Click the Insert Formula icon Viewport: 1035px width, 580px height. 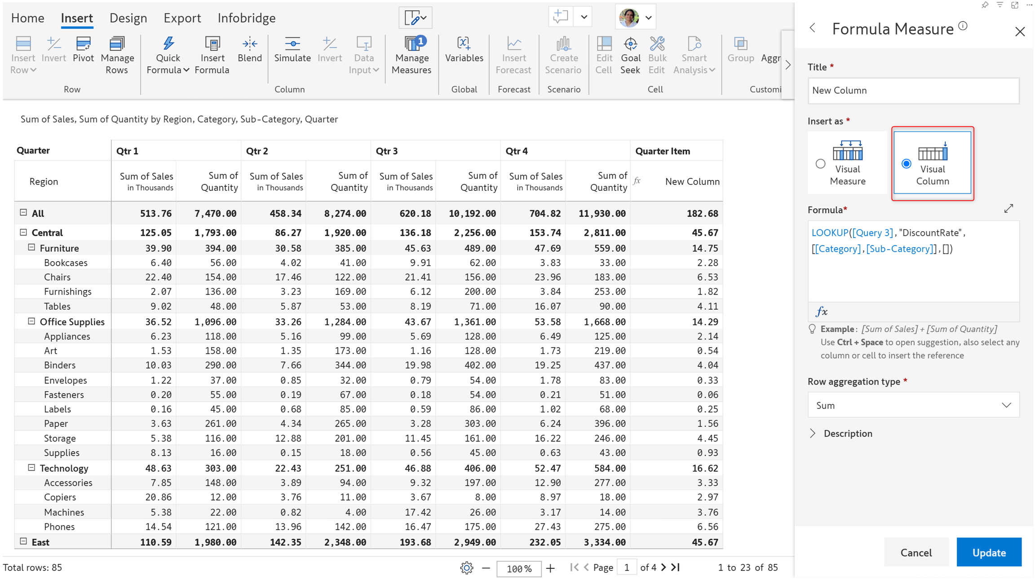click(x=212, y=55)
